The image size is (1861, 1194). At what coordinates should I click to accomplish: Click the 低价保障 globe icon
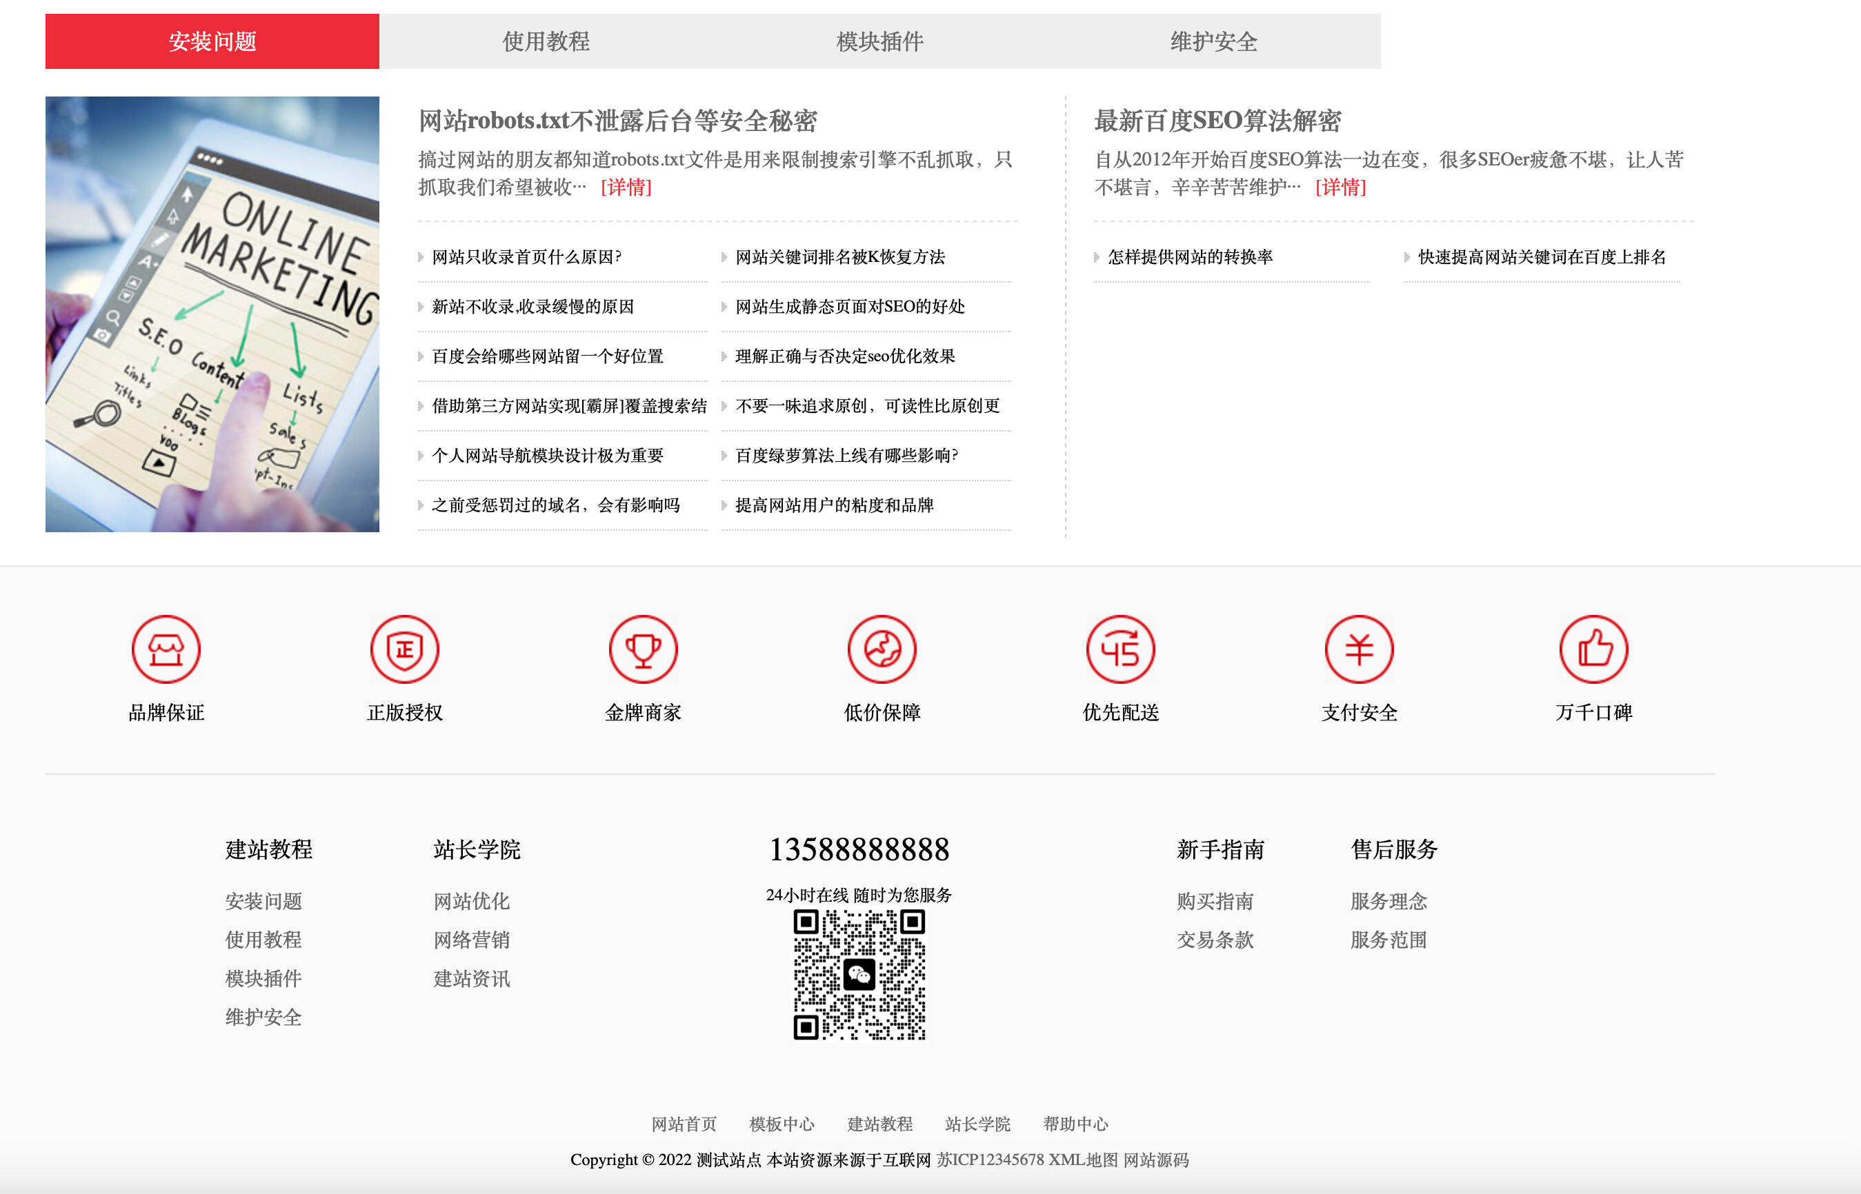click(x=882, y=649)
